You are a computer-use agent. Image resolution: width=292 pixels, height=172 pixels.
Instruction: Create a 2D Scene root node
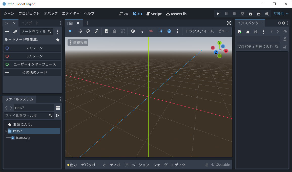(x=32, y=48)
